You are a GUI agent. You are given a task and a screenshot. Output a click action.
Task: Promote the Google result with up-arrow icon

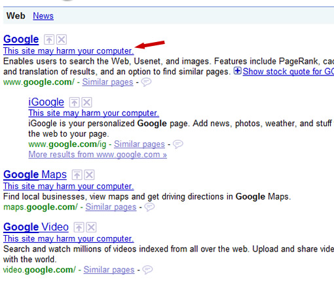(49, 39)
